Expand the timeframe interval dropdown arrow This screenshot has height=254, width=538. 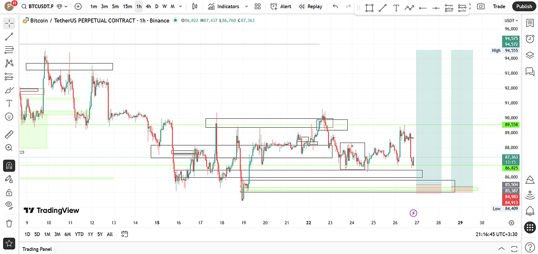181,6
